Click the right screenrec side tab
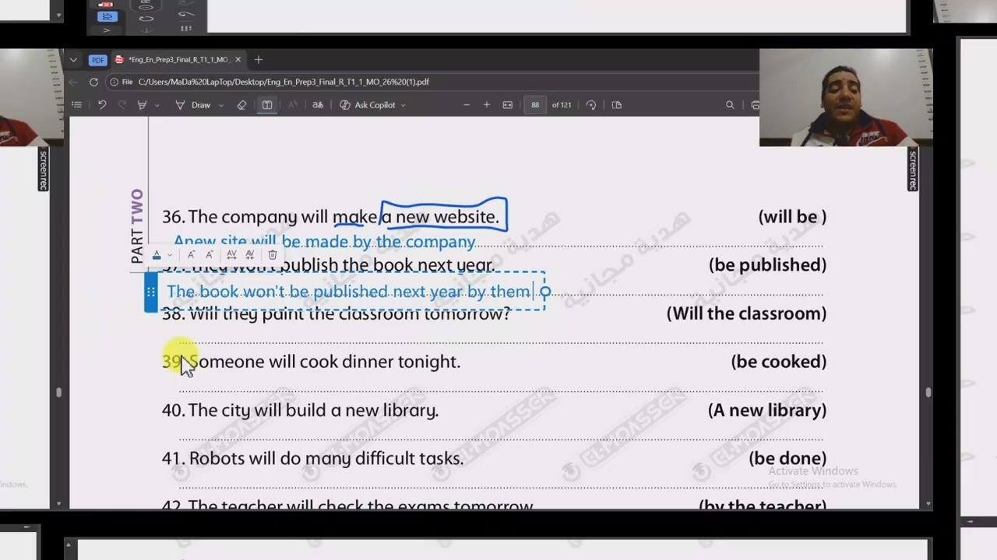997x560 pixels. 912,170
